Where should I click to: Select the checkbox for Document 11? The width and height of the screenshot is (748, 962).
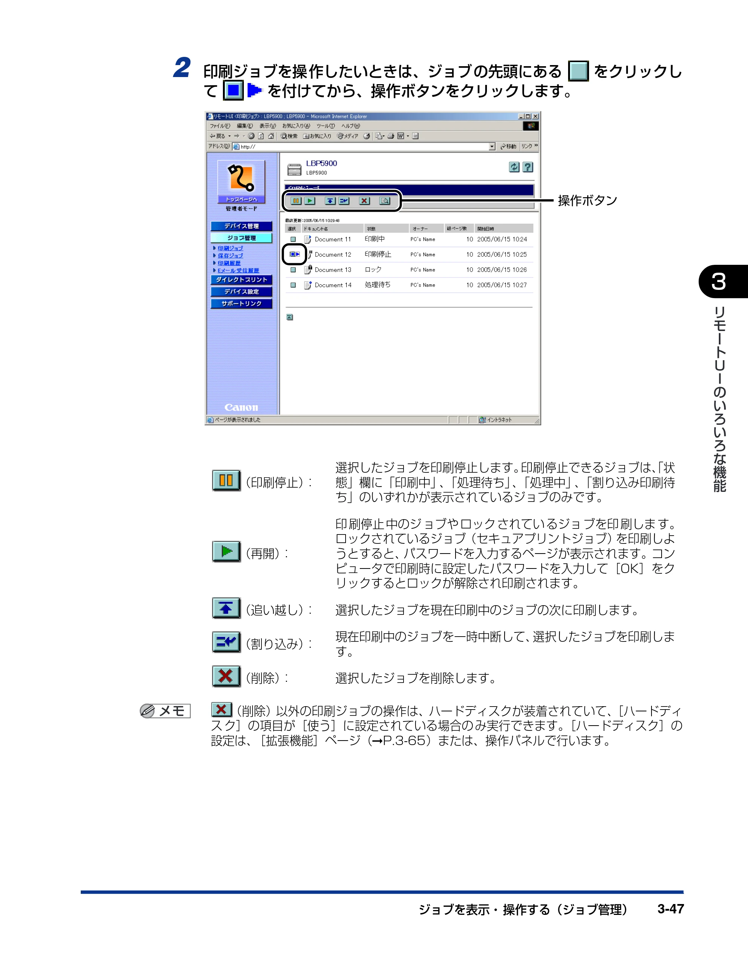(x=293, y=239)
